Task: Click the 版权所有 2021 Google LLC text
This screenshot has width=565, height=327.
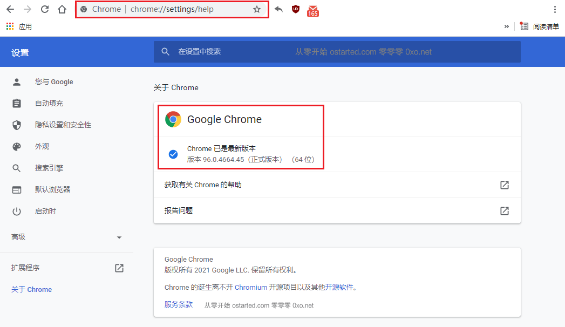Action: [230, 270]
